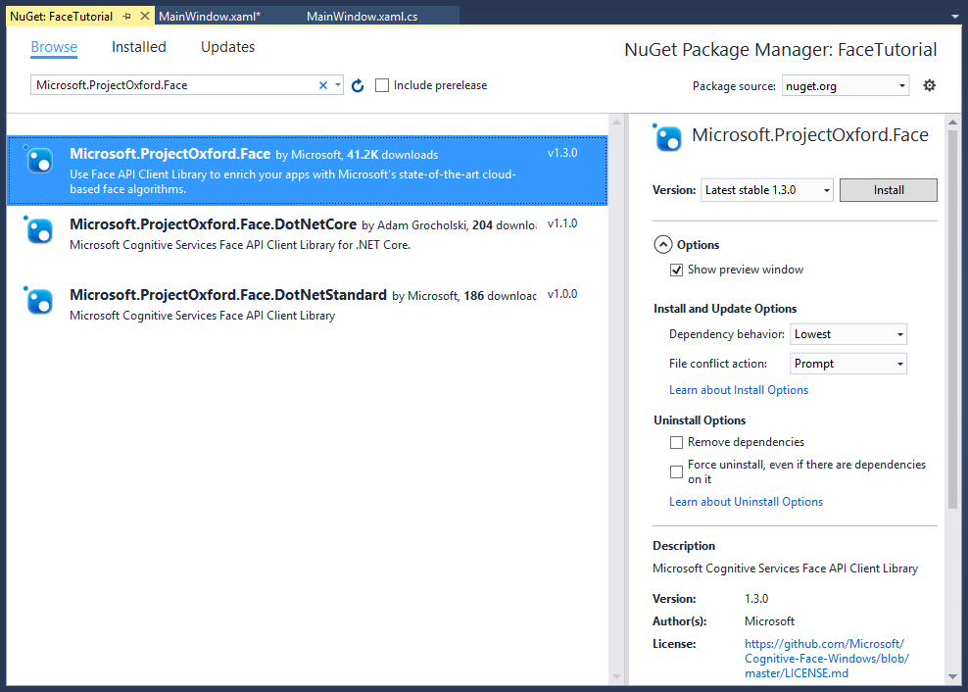
Task: Click the DotNetStandard package icon
Action: tap(40, 302)
